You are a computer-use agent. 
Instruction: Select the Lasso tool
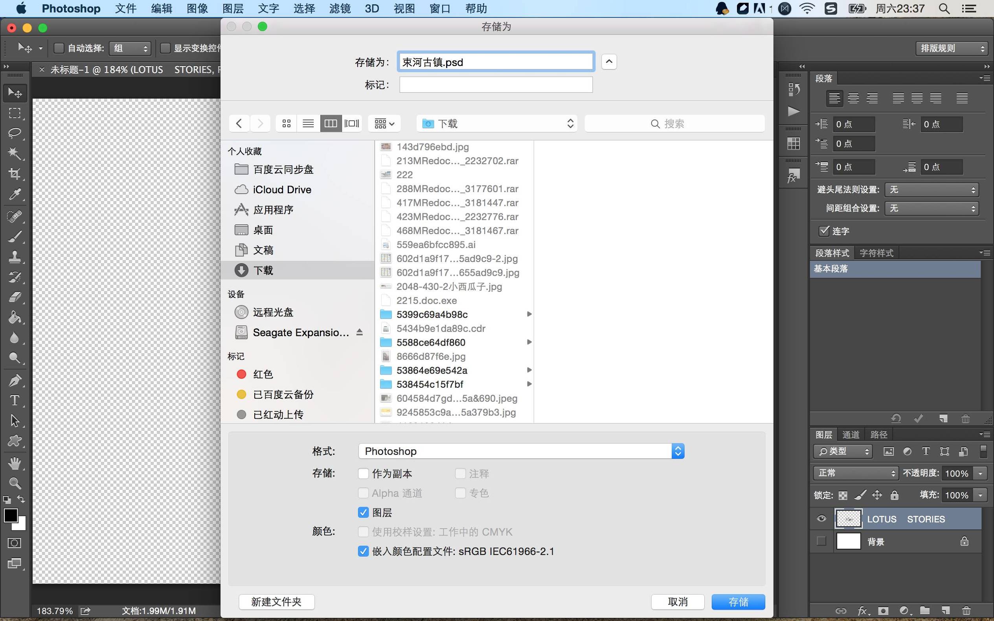(x=15, y=133)
